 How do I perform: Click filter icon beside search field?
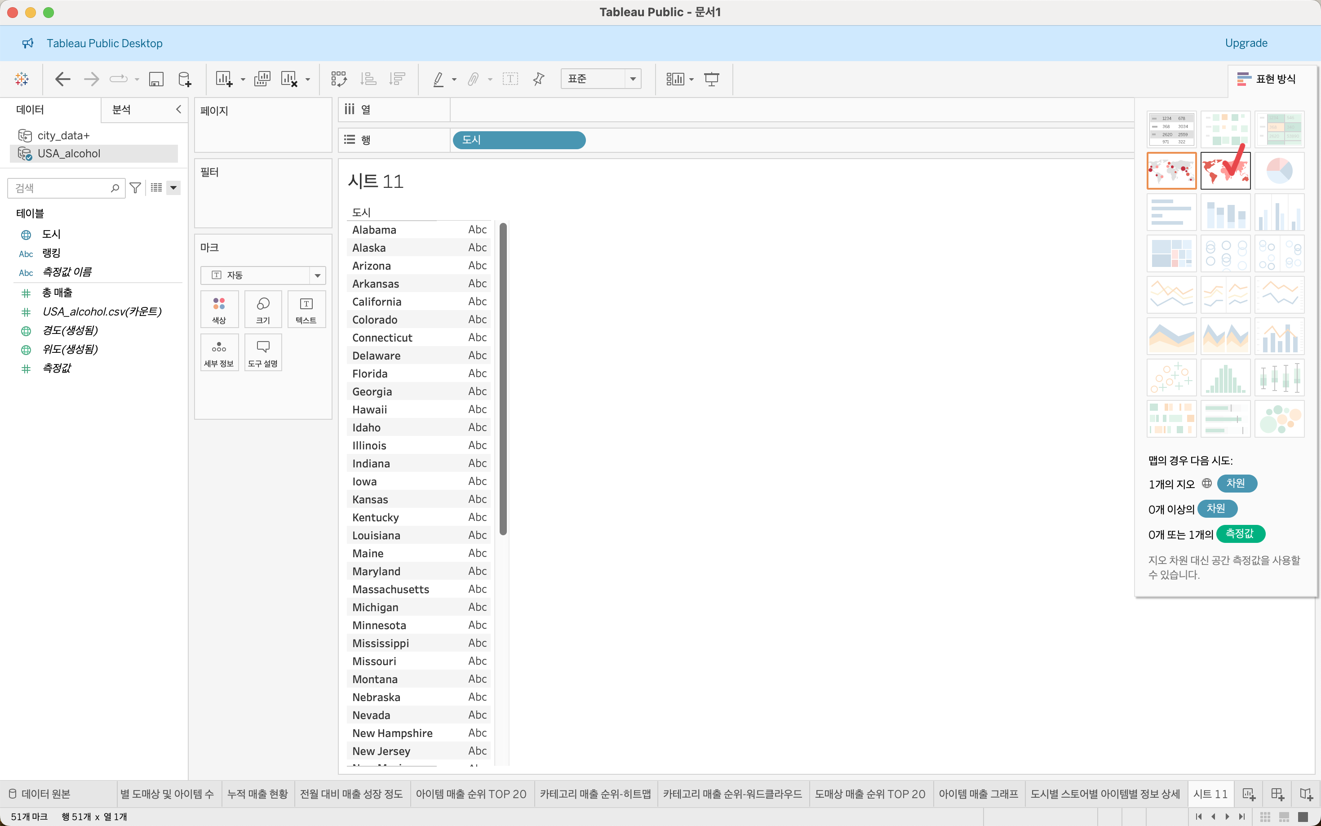(x=135, y=188)
